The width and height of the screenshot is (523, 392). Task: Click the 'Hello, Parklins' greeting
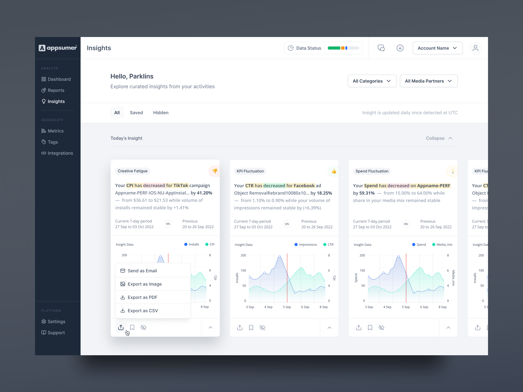(132, 76)
